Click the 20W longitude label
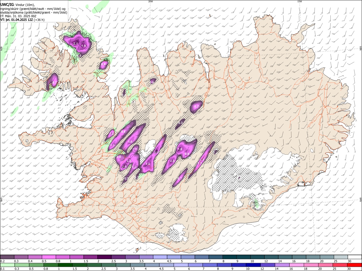 point(150,1)
